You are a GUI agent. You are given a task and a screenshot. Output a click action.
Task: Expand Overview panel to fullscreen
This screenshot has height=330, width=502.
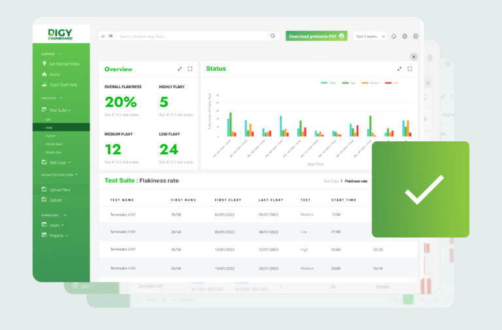[190, 69]
